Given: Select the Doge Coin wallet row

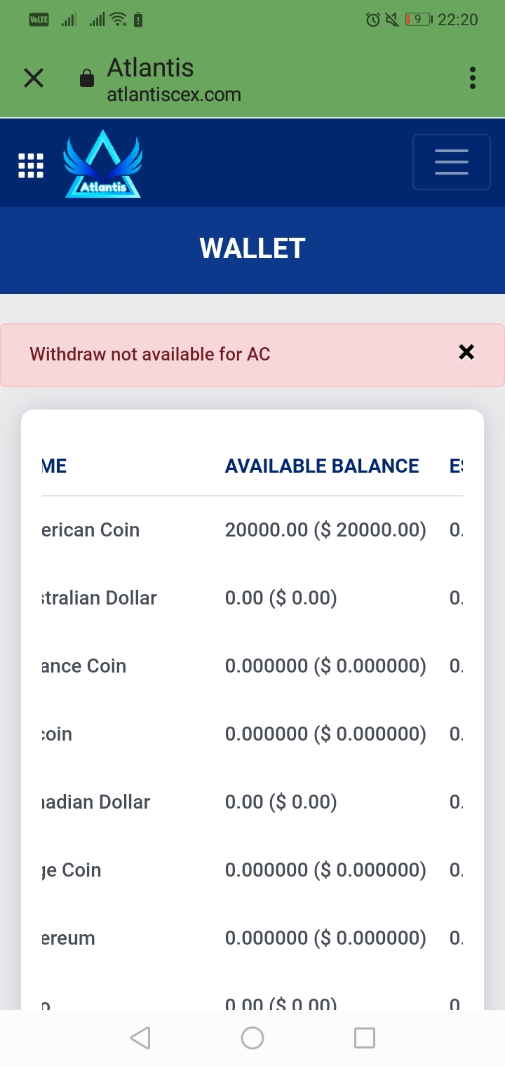Looking at the screenshot, I should (x=252, y=870).
